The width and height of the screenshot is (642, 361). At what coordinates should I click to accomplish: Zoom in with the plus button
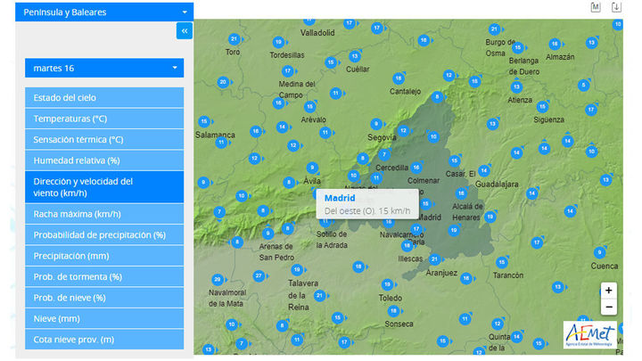608,291
